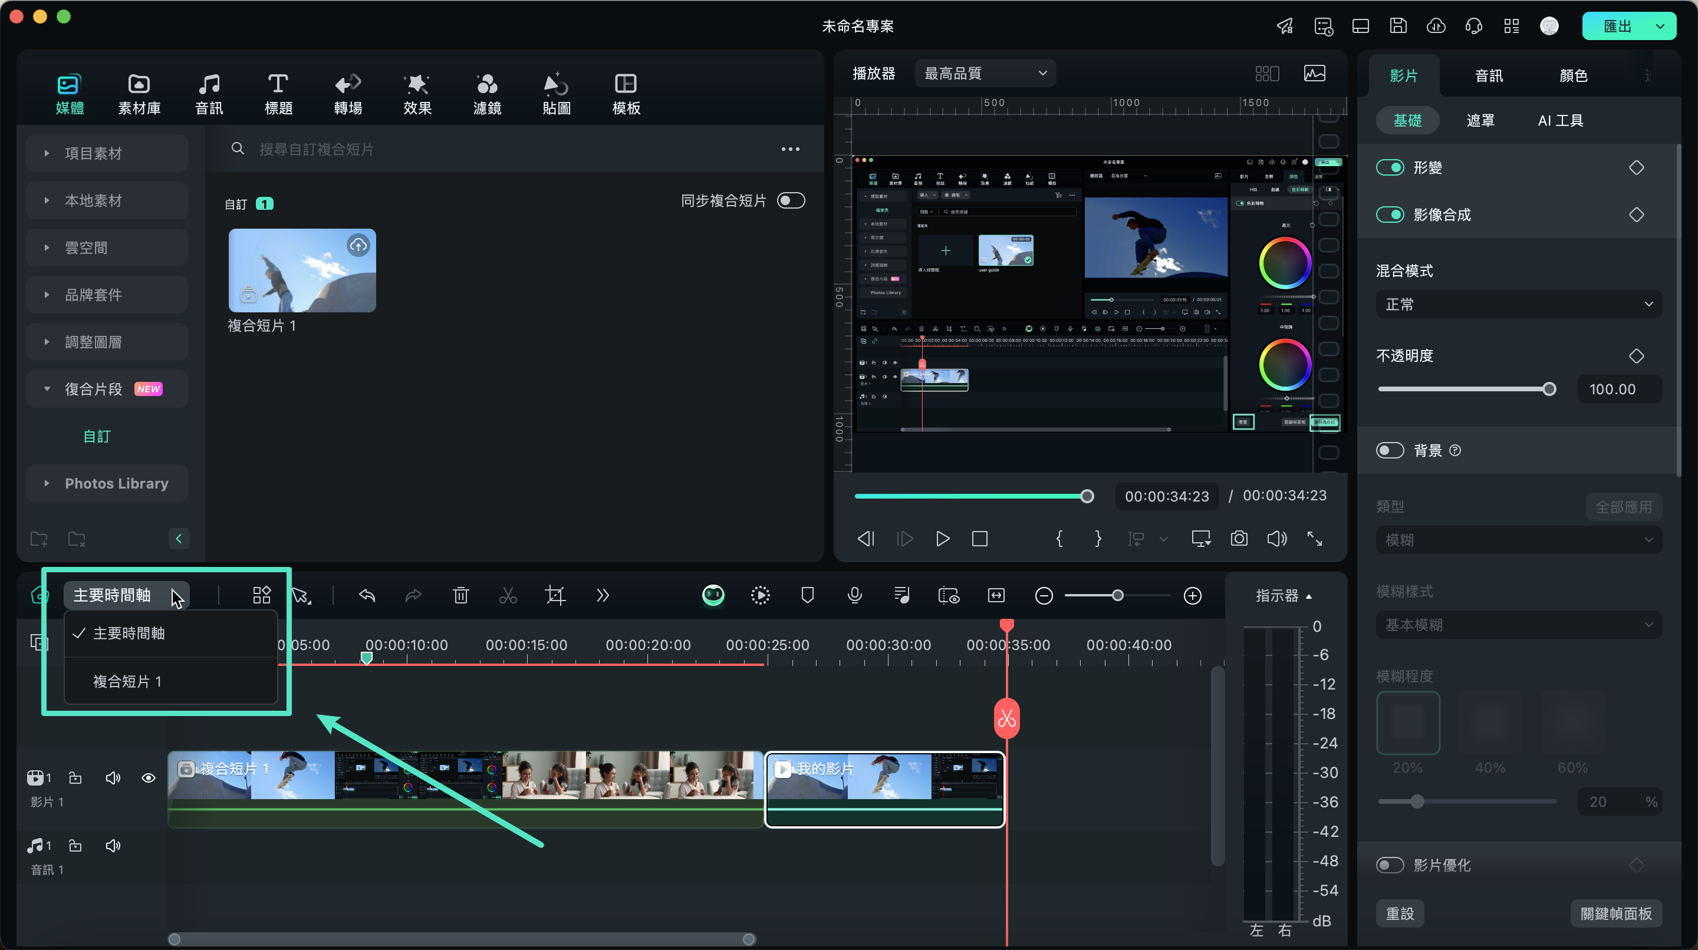Open the 標題 titles tab
This screenshot has height=950, width=1698.
click(x=278, y=94)
